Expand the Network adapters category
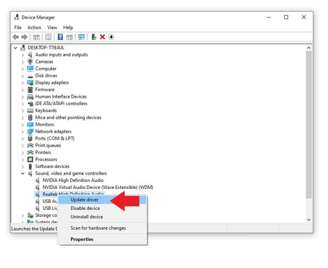Image resolution: width=328 pixels, height=268 pixels. [x=23, y=131]
